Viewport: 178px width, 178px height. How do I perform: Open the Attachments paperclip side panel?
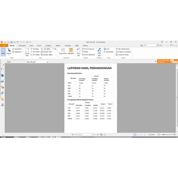(x=2, y=93)
